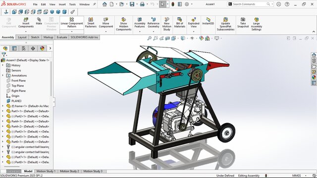
Task: Open the Edit menu
Action: [43, 4]
